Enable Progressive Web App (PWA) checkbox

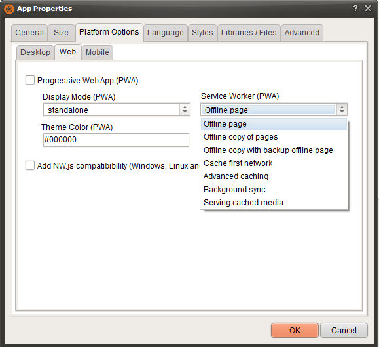click(x=30, y=80)
